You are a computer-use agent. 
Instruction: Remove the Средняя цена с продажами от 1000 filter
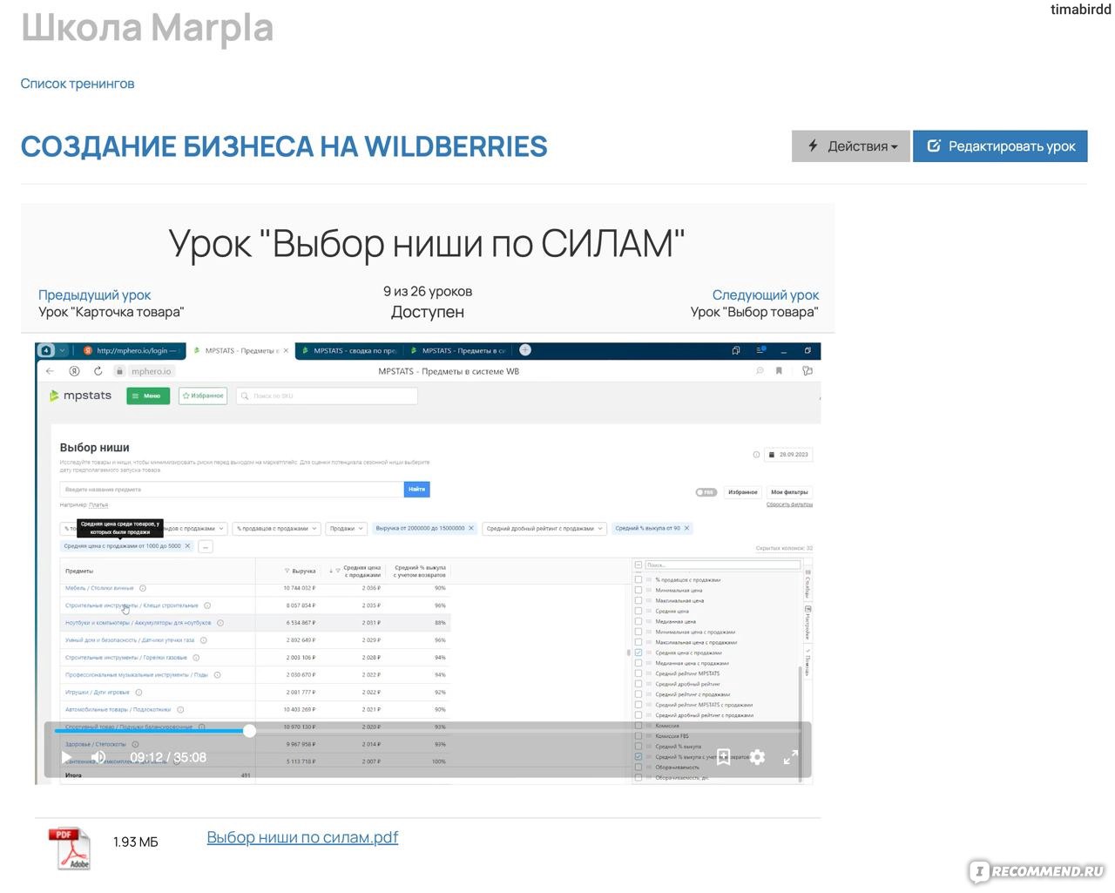pos(187,546)
